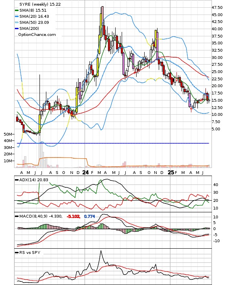Click the dark blue SMA(200) legend swatch
Image resolution: width=228 pixels, height=285 pixels.
click(17, 28)
